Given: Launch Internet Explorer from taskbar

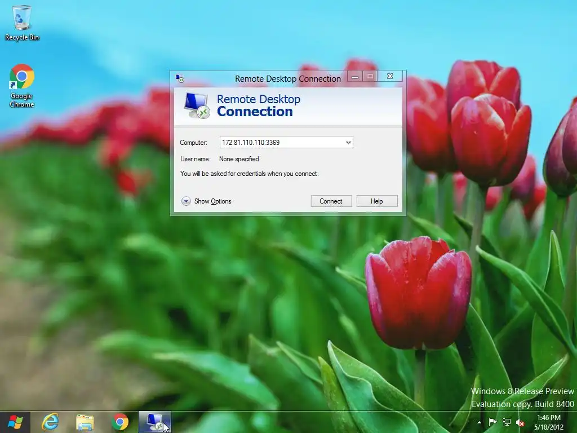Looking at the screenshot, I should pyautogui.click(x=50, y=422).
